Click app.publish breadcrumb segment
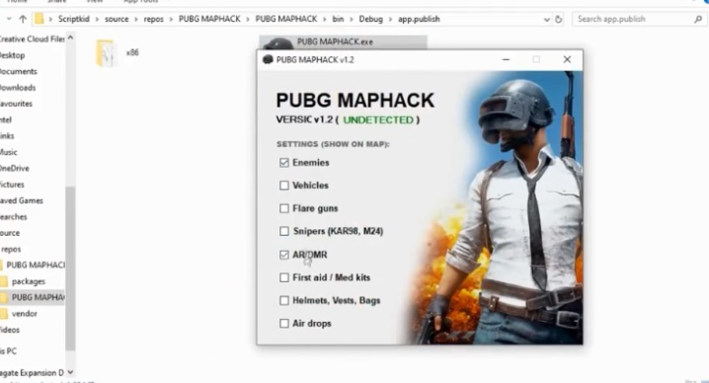The image size is (709, 383). (419, 19)
